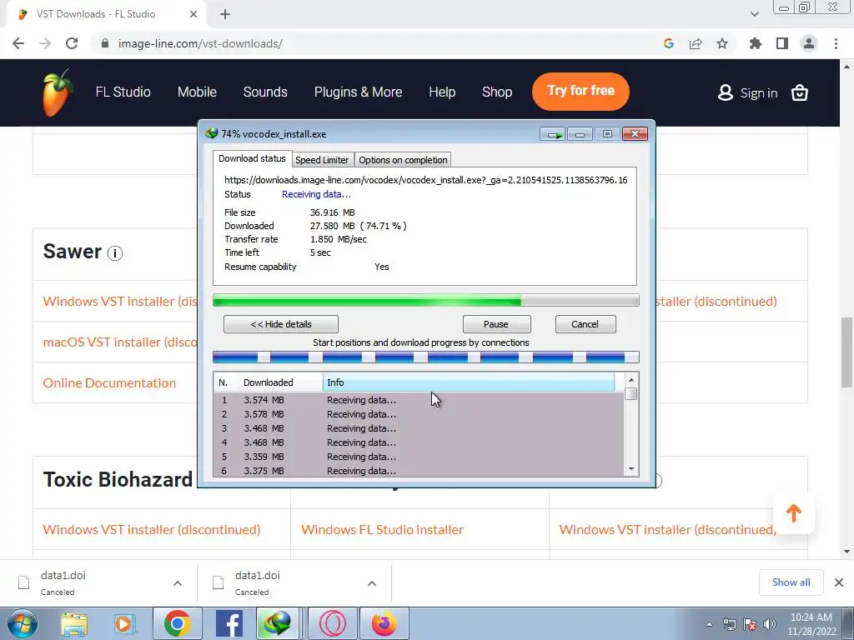Expand options for second data1.doi download

coord(372,583)
